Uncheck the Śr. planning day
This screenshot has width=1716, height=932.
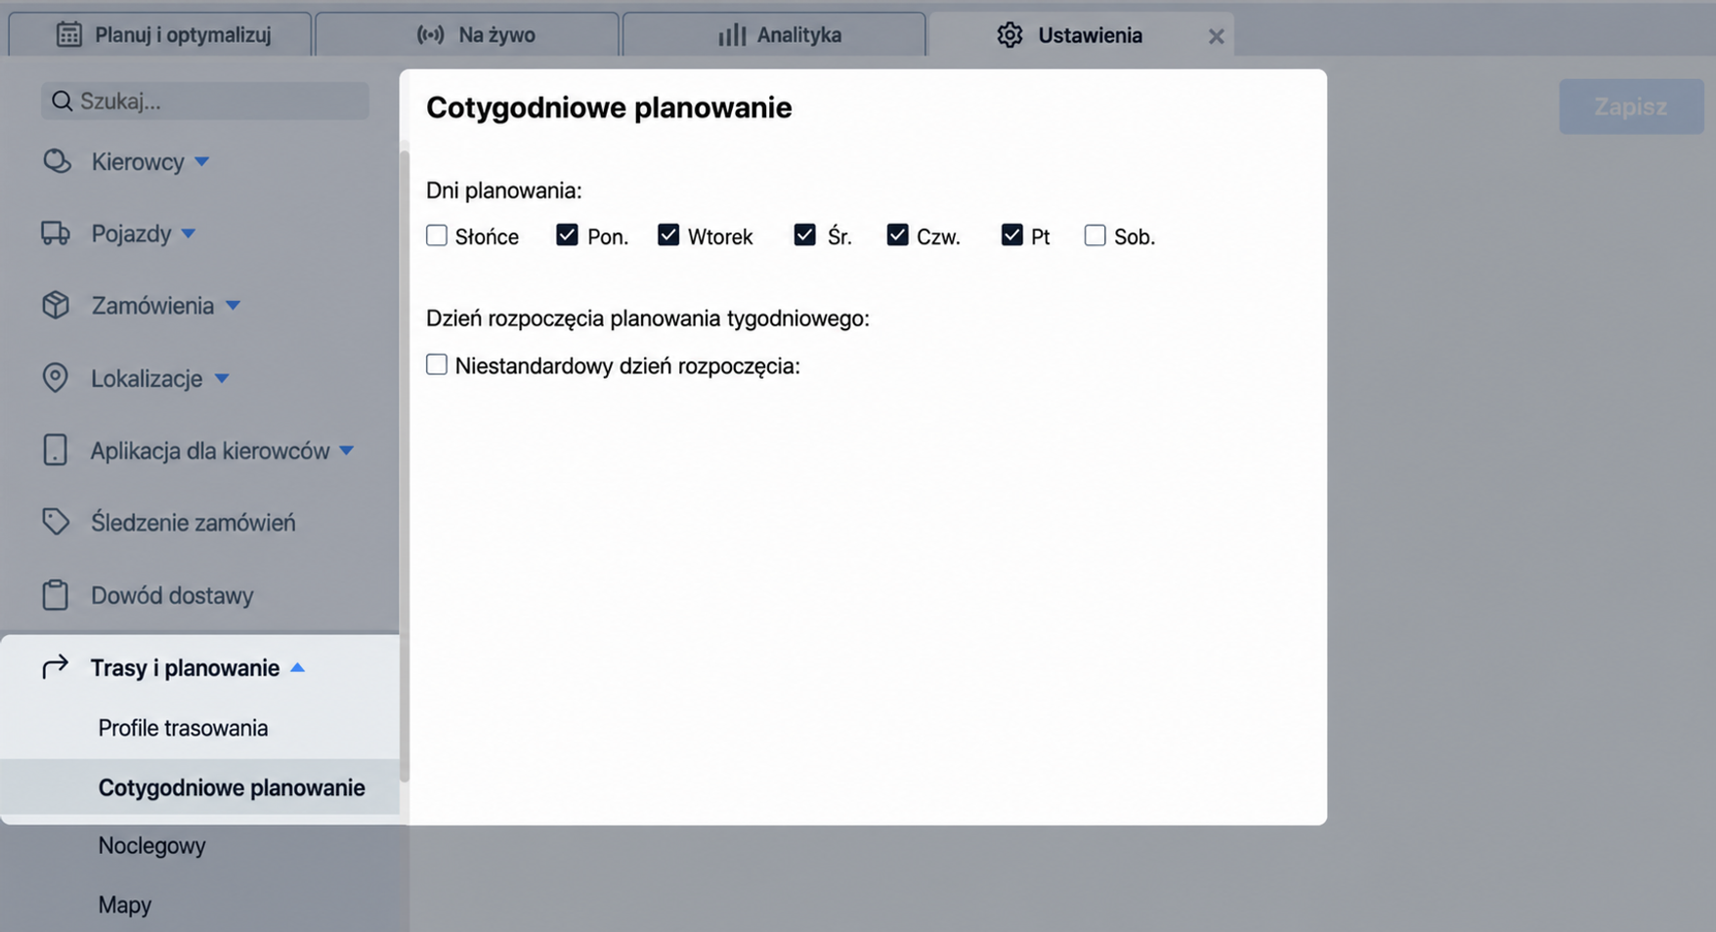(805, 235)
